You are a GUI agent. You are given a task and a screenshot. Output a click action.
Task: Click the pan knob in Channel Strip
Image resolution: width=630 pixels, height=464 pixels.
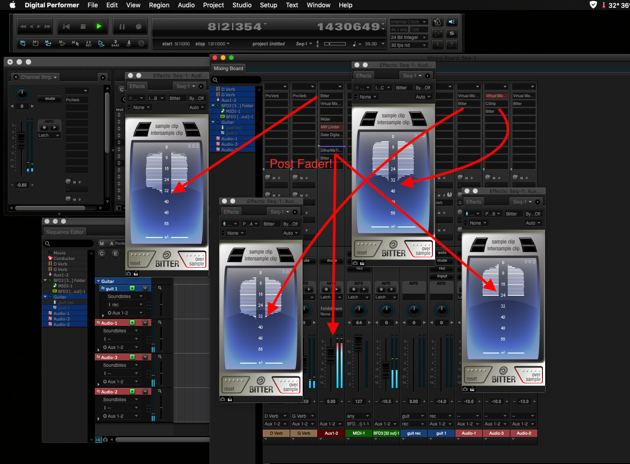[x=22, y=94]
